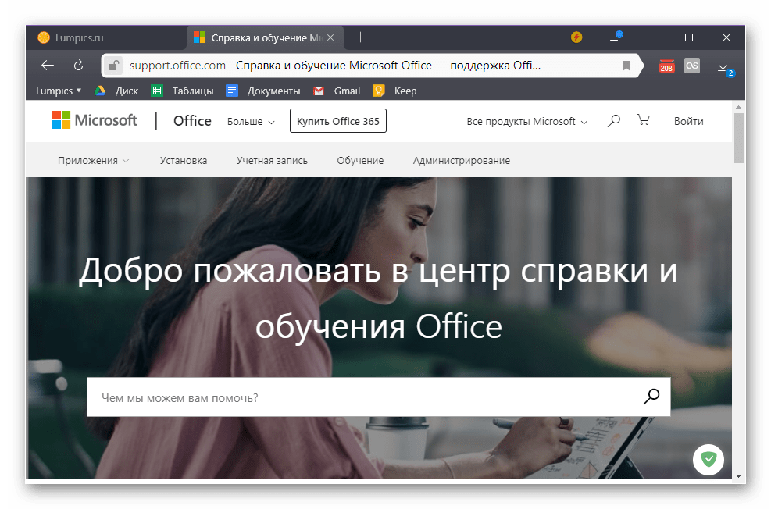Open the shopping cart icon
The height and width of the screenshot is (509, 771).
tap(643, 120)
